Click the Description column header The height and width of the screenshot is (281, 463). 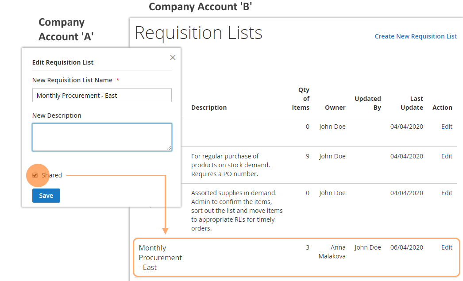coord(209,108)
